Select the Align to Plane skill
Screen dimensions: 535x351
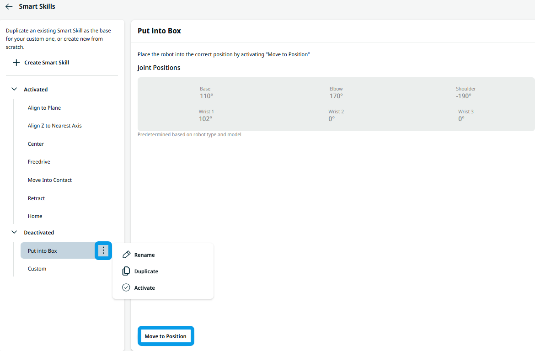(44, 108)
